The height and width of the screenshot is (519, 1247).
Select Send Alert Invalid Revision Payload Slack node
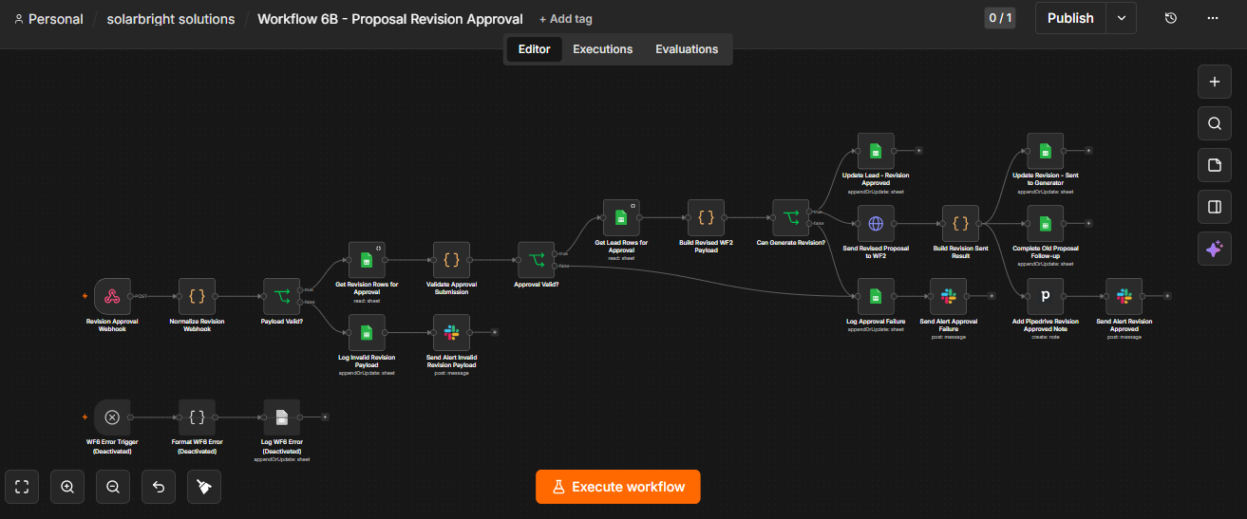point(451,333)
